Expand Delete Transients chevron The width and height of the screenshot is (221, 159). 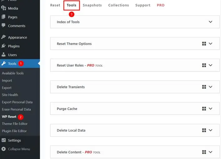(x=210, y=87)
